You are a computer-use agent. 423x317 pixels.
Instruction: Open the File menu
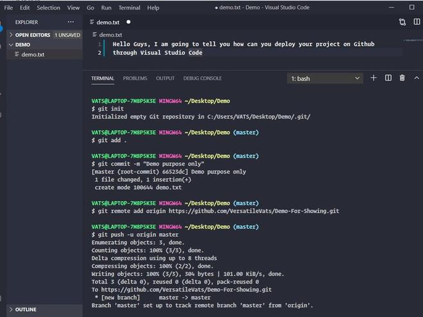[x=8, y=8]
